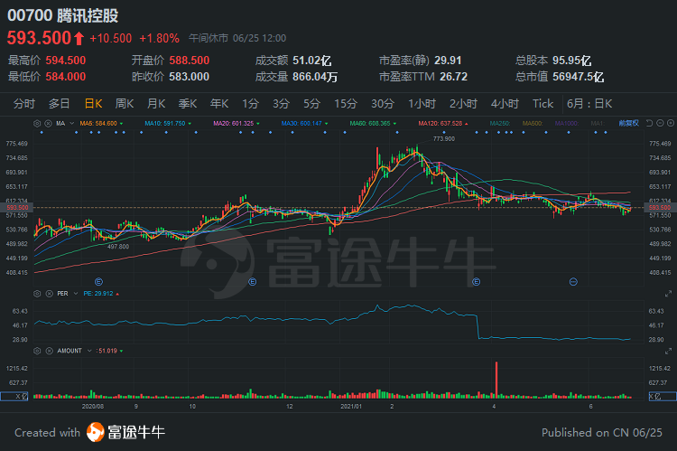Click the stock title 00700 腾讯控股

coord(62,15)
